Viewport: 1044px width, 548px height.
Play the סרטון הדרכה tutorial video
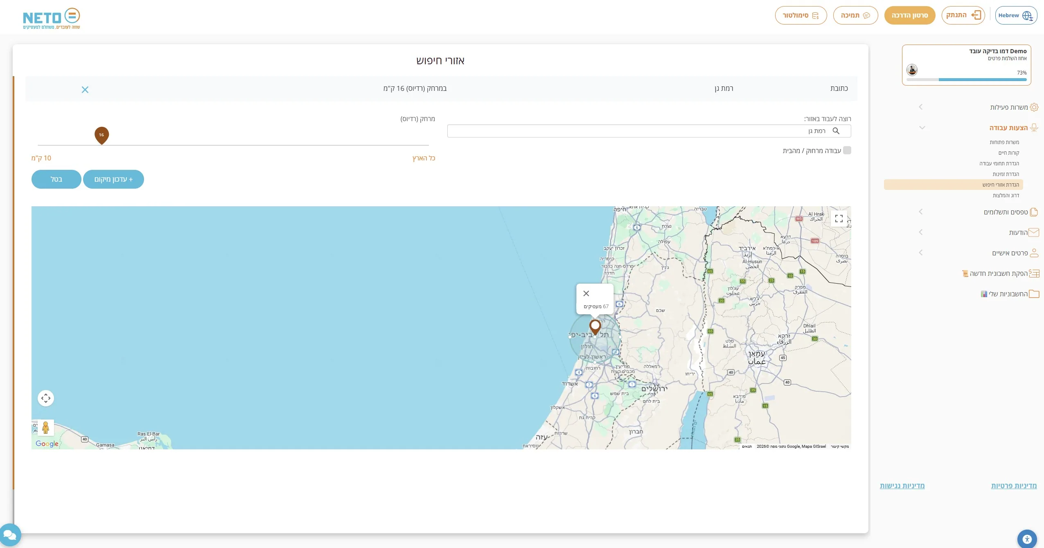point(909,16)
